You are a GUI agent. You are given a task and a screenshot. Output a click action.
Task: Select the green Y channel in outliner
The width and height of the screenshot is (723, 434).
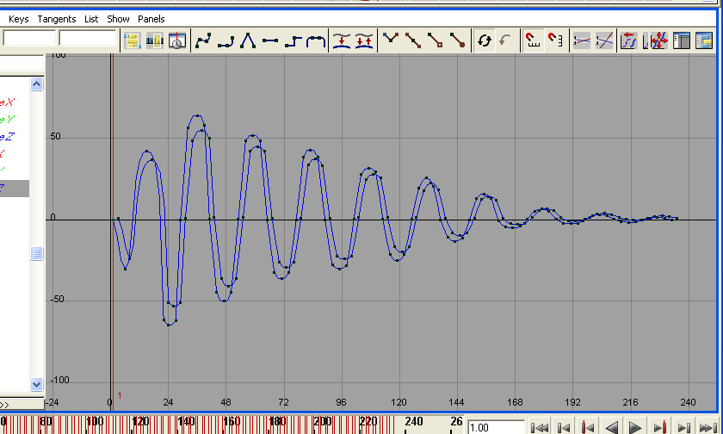pyautogui.click(x=8, y=120)
